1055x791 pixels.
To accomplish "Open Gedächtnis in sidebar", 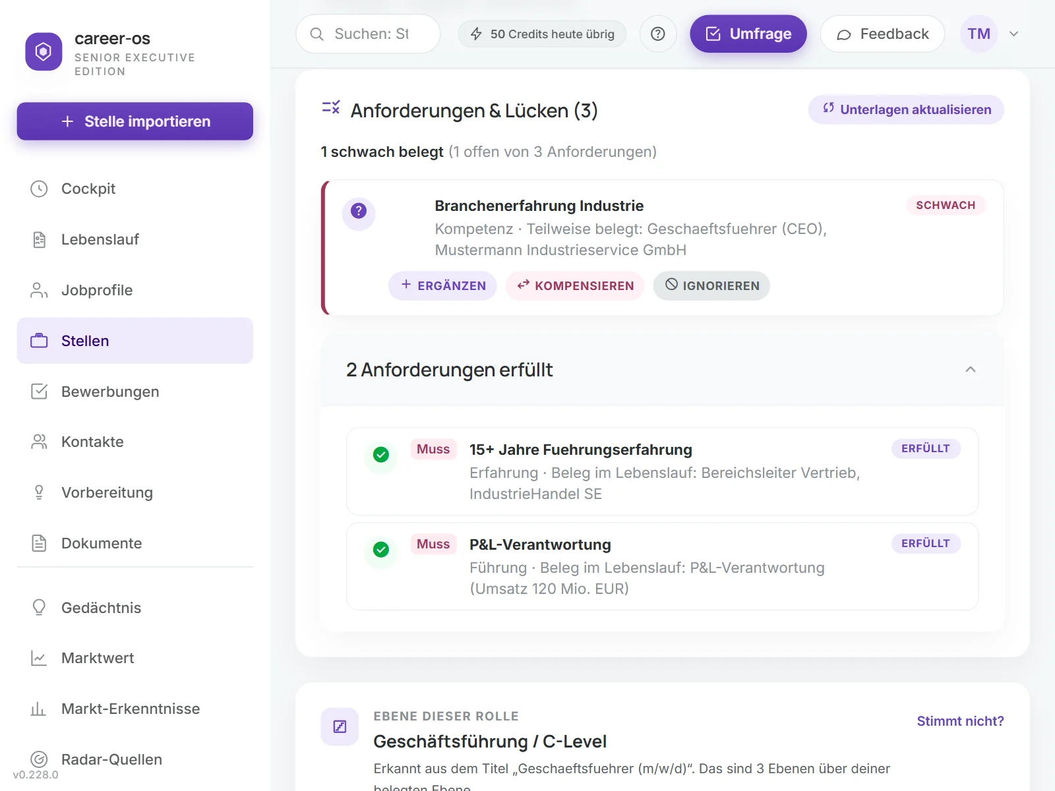I will click(x=135, y=607).
